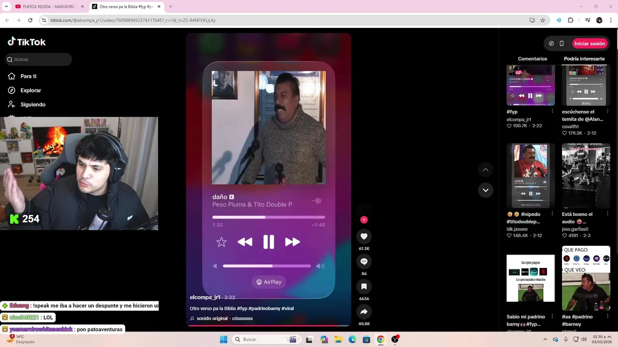Screen dimensions: 618x347
Task: Open the weather widget showing 14°C
Action: [x=21, y=339]
